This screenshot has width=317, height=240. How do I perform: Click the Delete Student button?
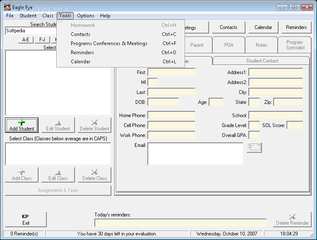click(95, 125)
